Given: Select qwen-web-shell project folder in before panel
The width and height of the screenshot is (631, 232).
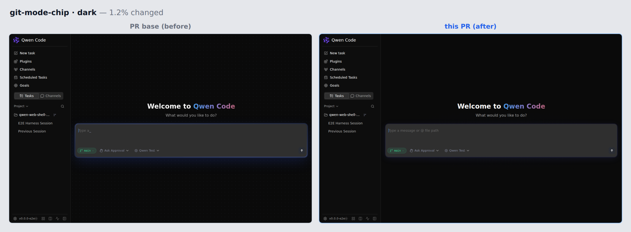Looking at the screenshot, I should (x=32, y=115).
